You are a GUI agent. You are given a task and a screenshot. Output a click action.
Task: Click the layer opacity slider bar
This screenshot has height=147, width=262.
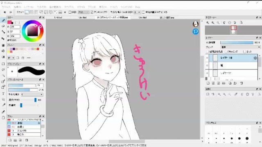coord(237,42)
